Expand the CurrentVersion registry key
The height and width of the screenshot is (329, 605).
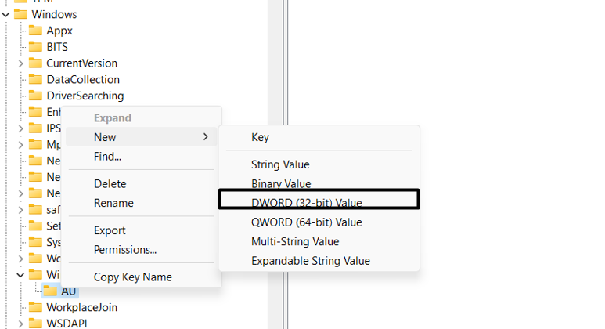(x=20, y=63)
